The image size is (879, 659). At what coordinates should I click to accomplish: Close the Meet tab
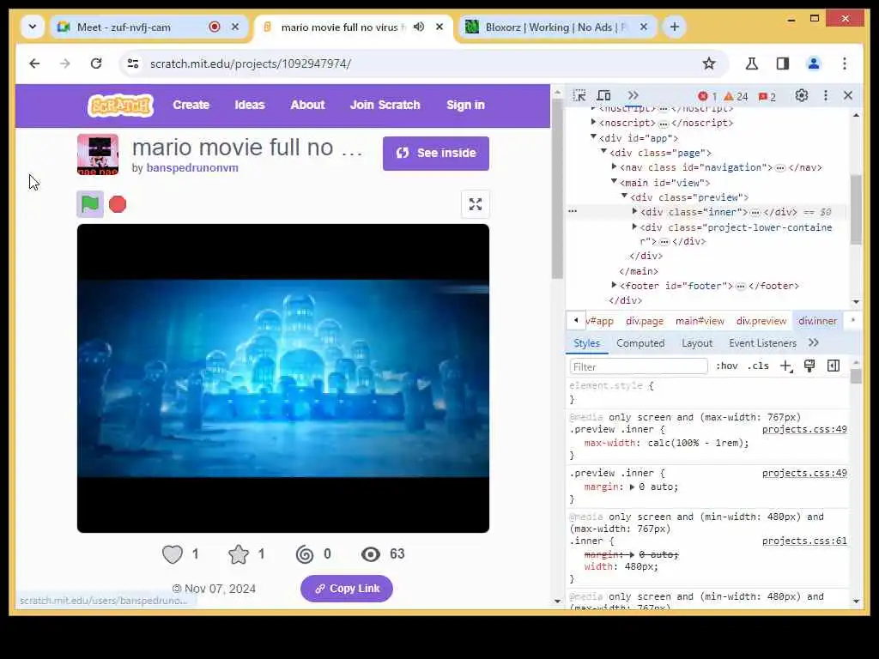[235, 27]
